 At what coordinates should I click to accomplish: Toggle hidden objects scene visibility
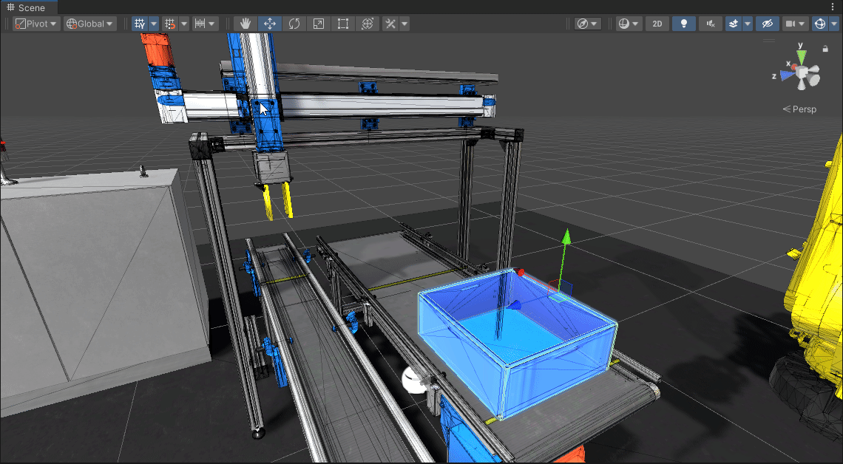[768, 24]
